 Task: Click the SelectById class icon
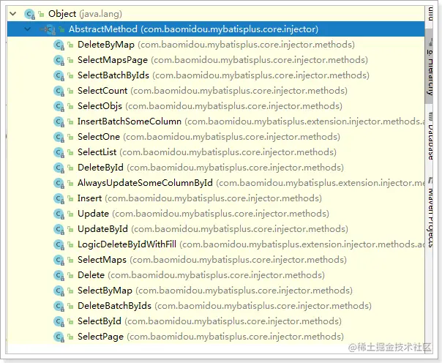click(x=59, y=321)
